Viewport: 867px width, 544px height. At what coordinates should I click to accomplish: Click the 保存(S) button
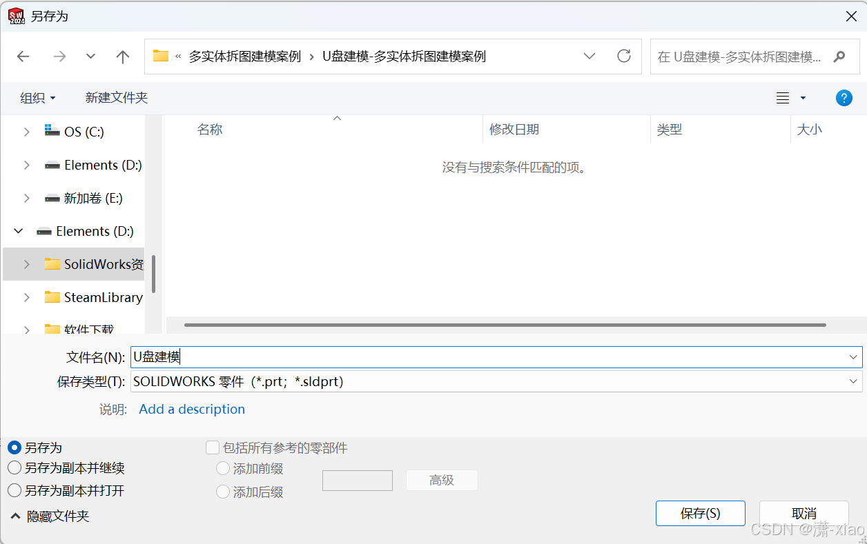point(701,514)
